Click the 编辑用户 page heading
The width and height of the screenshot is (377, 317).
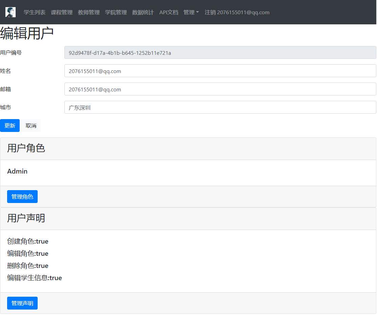click(27, 33)
